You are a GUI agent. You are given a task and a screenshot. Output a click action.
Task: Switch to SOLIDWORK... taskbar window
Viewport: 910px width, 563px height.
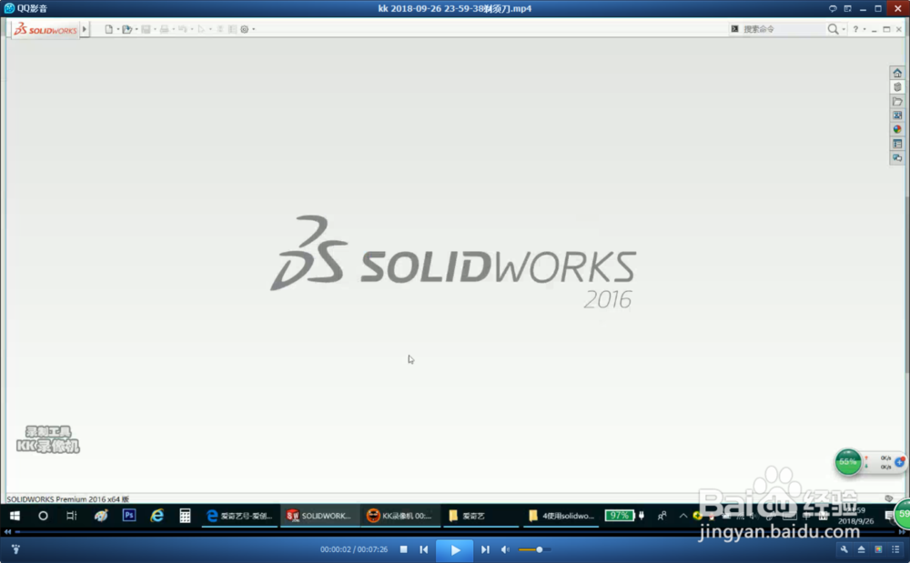pos(319,516)
